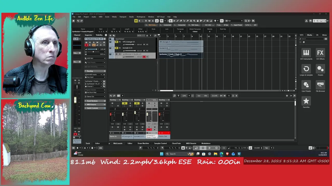Switch to the Visibility tab
The image size is (332, 186).
(x=99, y=35)
